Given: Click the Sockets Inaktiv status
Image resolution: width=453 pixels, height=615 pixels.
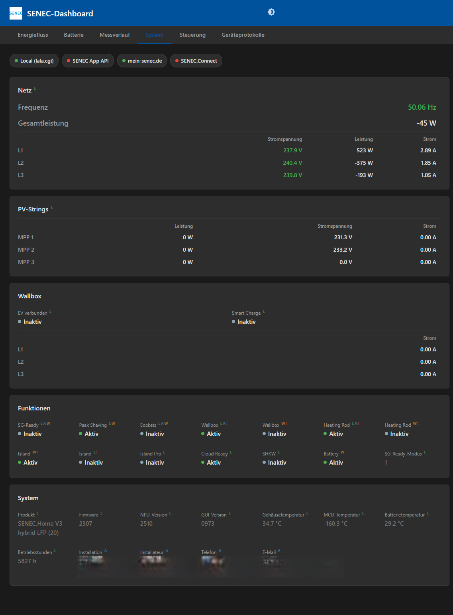Looking at the screenshot, I should [152, 434].
